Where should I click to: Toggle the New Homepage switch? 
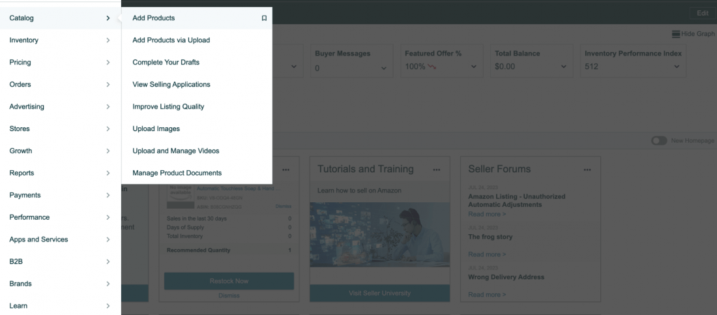click(x=659, y=141)
